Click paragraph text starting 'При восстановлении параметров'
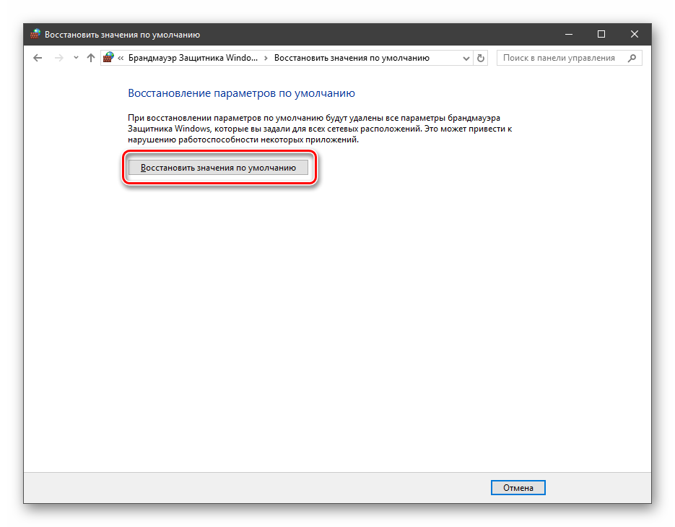 click(x=320, y=129)
